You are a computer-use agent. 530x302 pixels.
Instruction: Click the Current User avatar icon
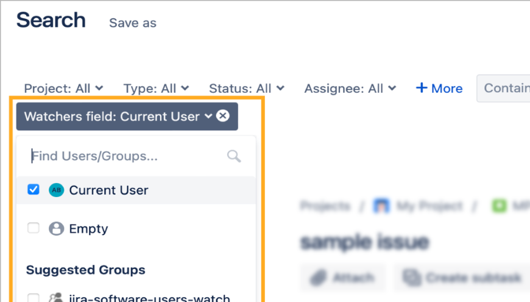[x=56, y=190]
